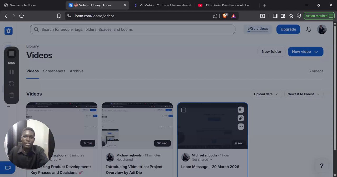
Task: Click the add-people icon on the Loom Message card
Action: click(241, 110)
